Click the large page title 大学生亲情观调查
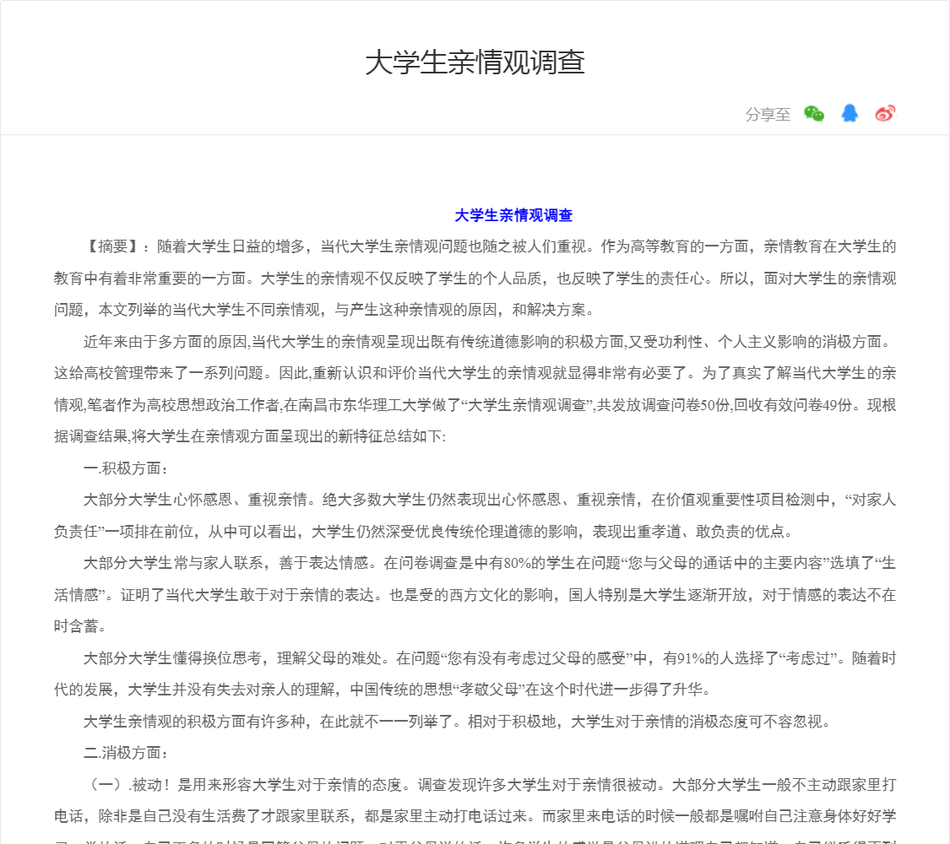Image resolution: width=950 pixels, height=844 pixels. click(x=475, y=62)
